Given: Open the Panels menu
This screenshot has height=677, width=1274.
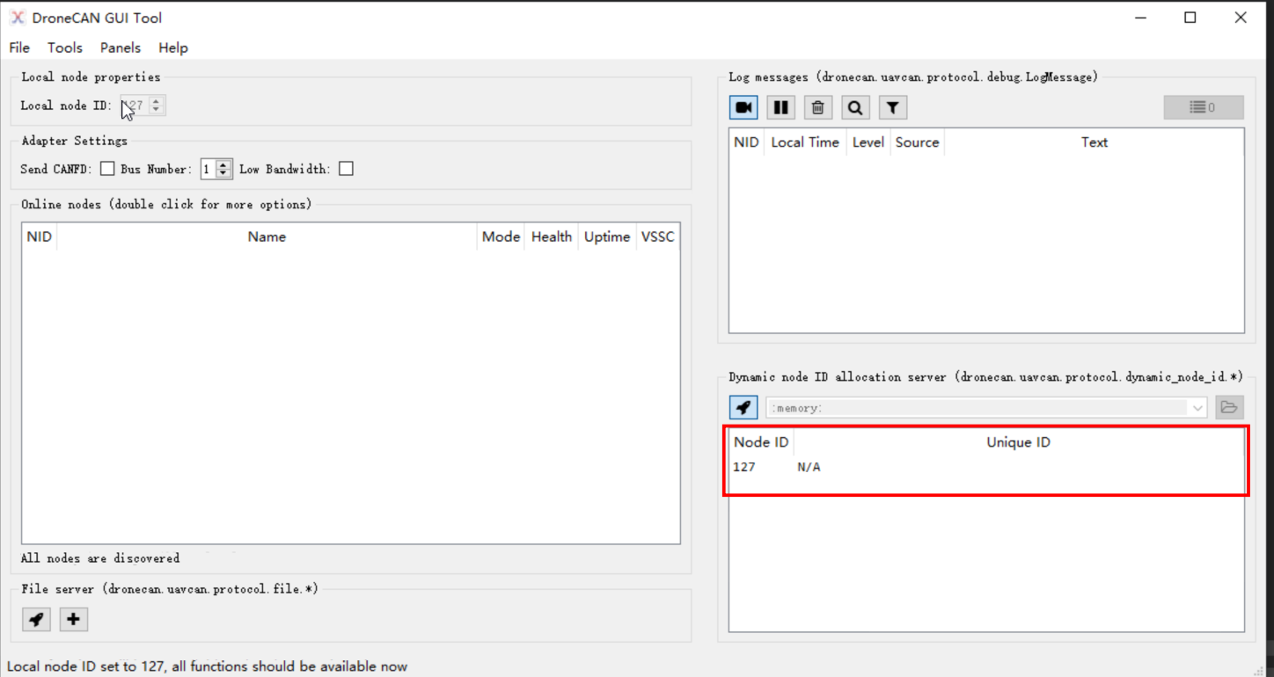Looking at the screenshot, I should pos(121,47).
